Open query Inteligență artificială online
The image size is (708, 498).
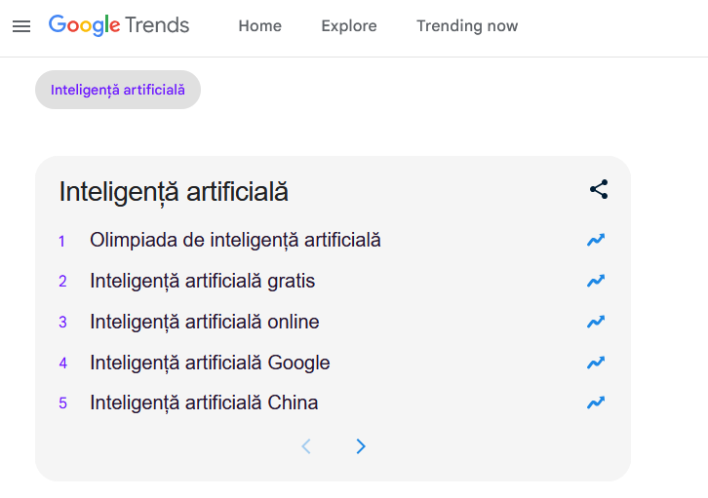tap(204, 322)
